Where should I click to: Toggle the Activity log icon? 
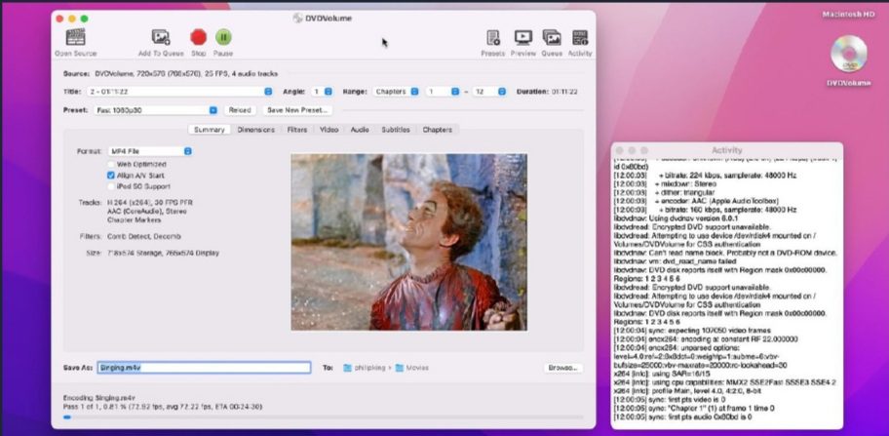[x=579, y=37]
